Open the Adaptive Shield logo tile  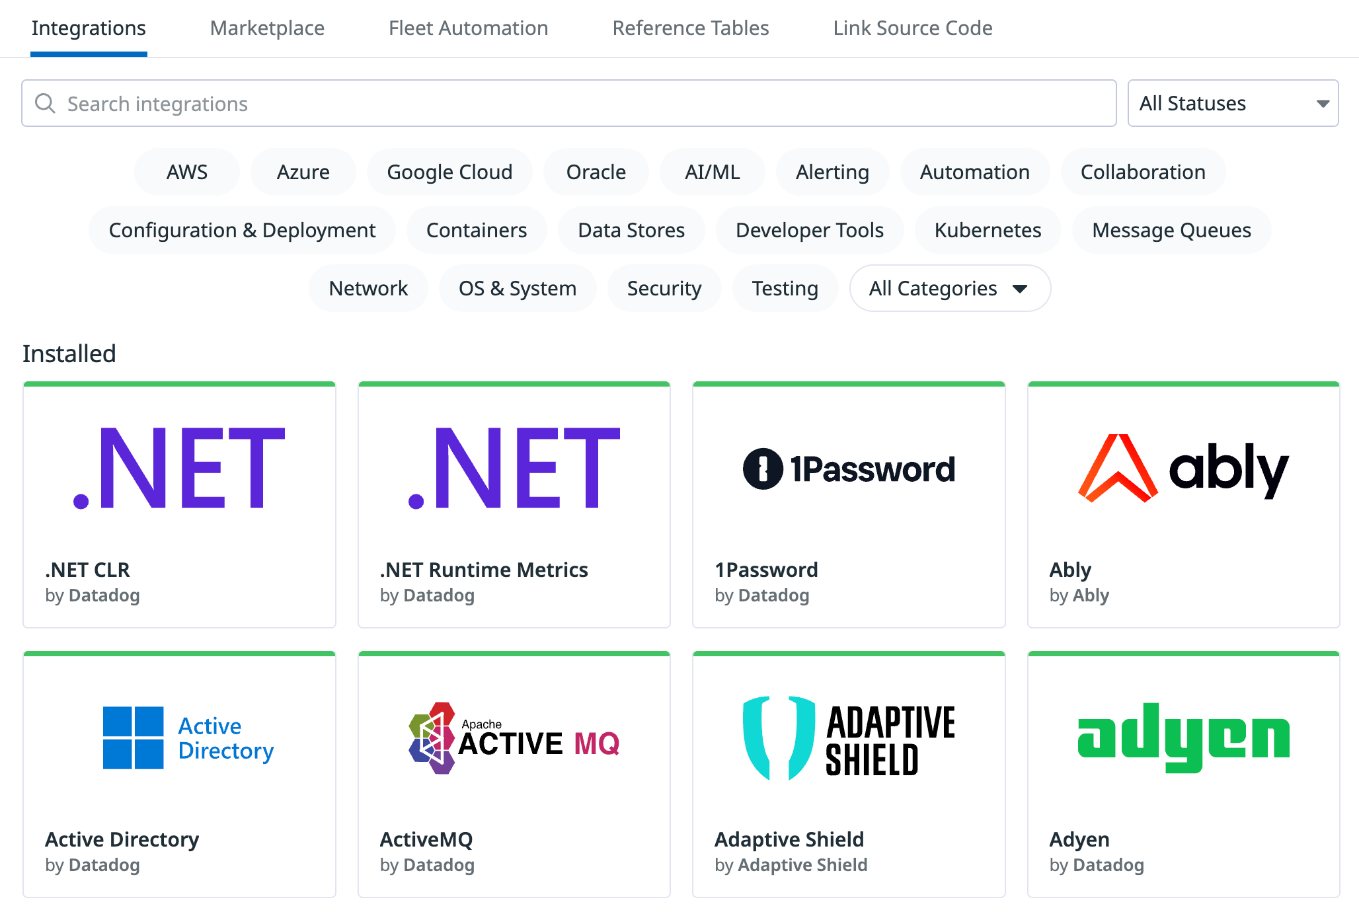click(849, 738)
